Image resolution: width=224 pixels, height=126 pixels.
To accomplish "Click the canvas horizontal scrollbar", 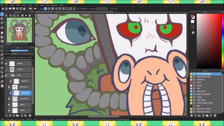I will tap(104, 117).
